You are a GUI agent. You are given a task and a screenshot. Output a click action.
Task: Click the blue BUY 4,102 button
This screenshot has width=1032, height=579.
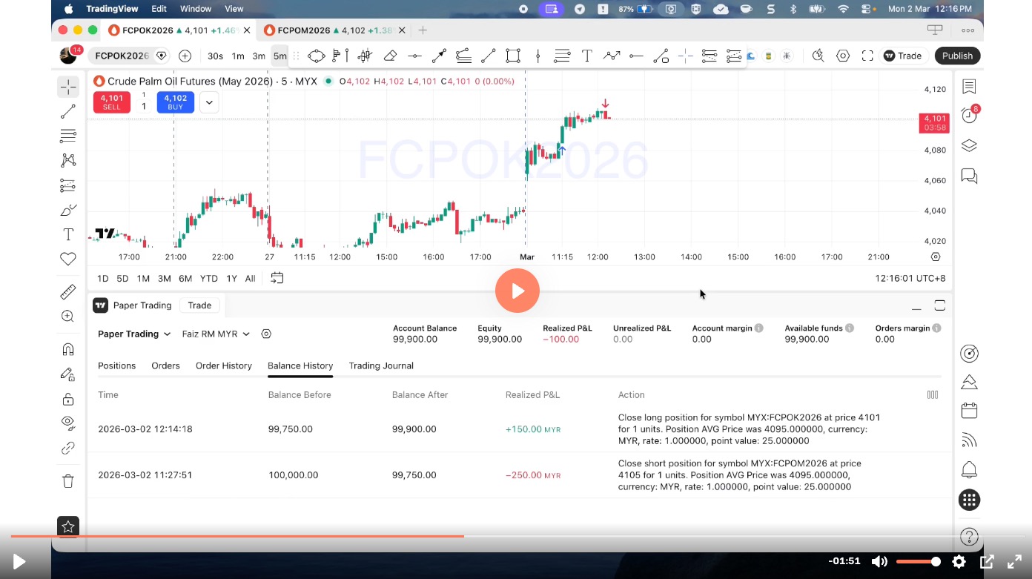pos(176,102)
